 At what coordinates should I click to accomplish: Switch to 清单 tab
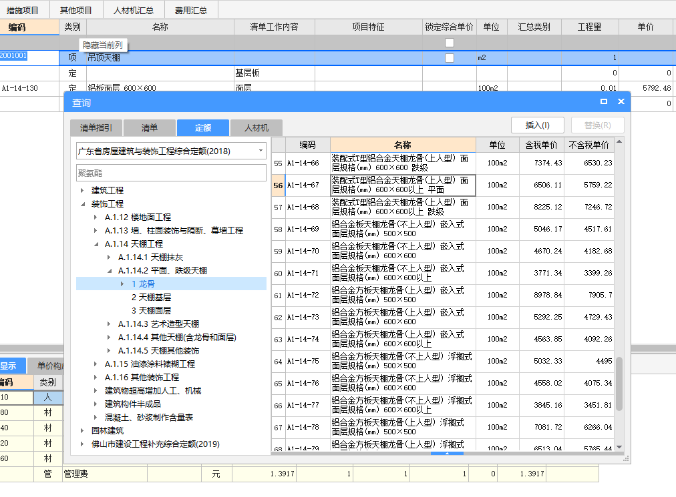click(x=149, y=128)
